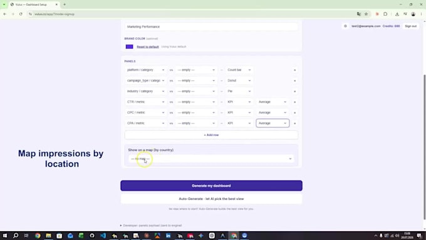Remove the CTR / metric panel row
Viewport: 426px width, 240px height.
point(295,102)
